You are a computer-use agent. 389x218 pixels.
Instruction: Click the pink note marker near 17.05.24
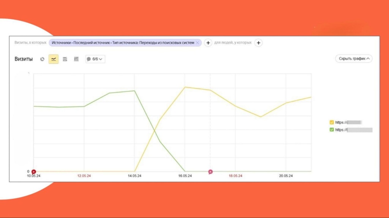[x=210, y=172]
